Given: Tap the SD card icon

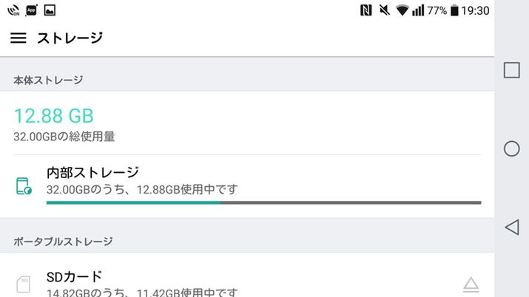Looking at the screenshot, I should (x=24, y=283).
